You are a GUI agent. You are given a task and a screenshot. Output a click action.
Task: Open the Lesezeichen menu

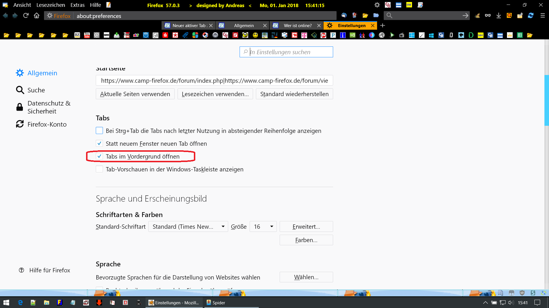pyautogui.click(x=51, y=5)
